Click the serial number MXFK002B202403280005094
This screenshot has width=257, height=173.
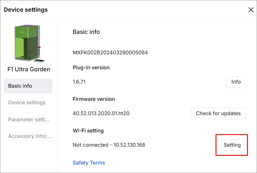point(110,53)
